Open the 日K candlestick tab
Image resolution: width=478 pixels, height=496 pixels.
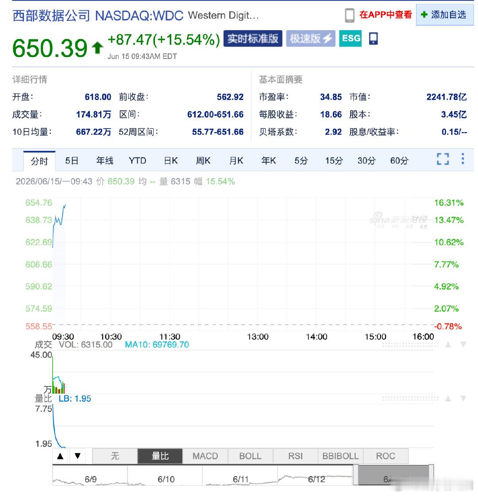[171, 161]
